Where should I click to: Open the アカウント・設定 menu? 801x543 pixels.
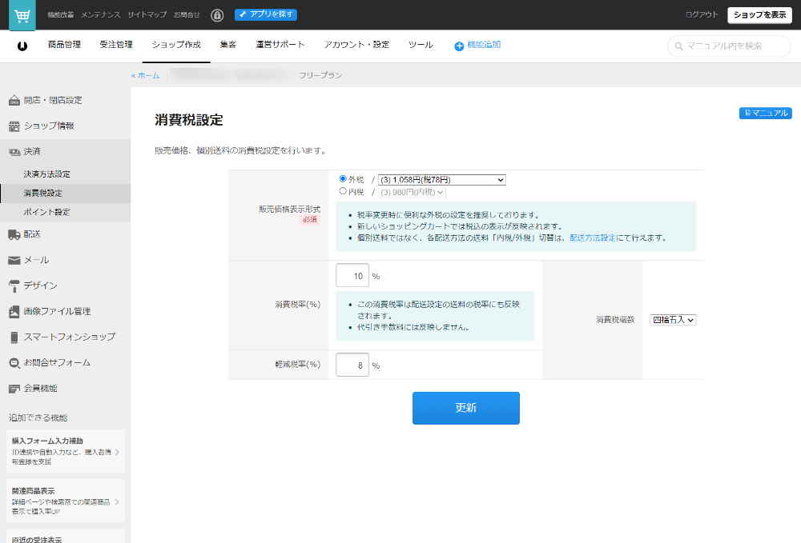(x=356, y=45)
